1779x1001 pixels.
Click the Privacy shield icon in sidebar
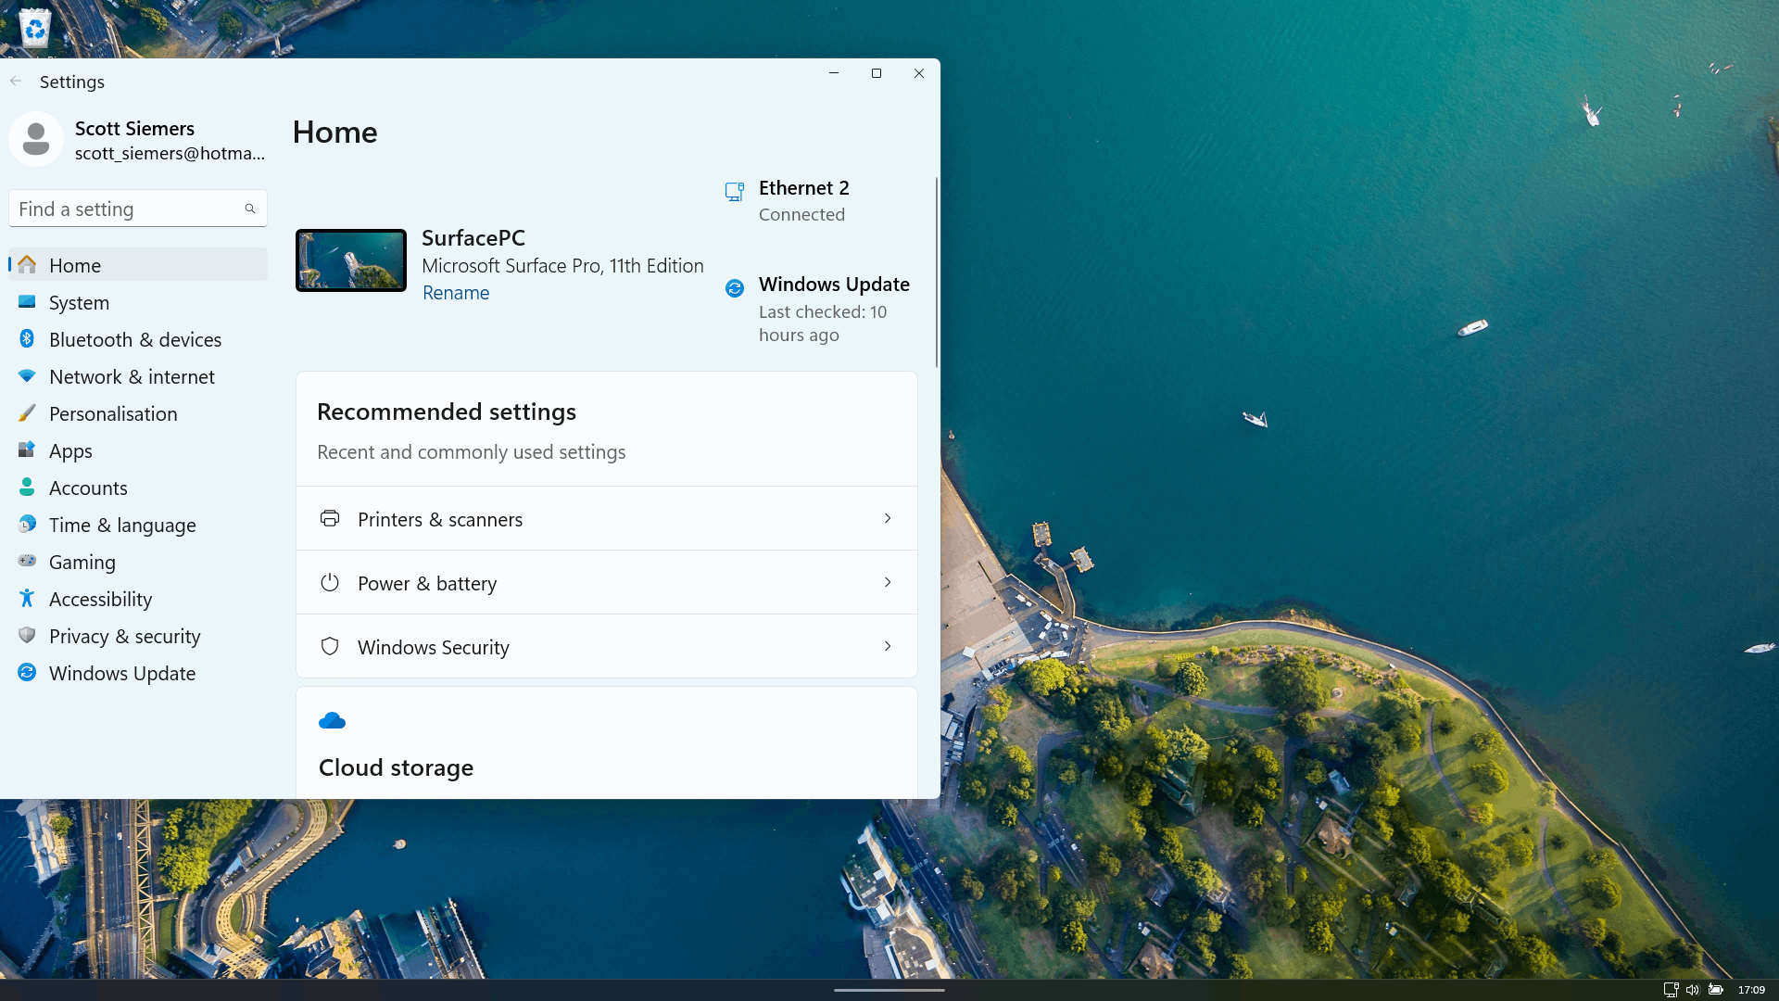27,636
